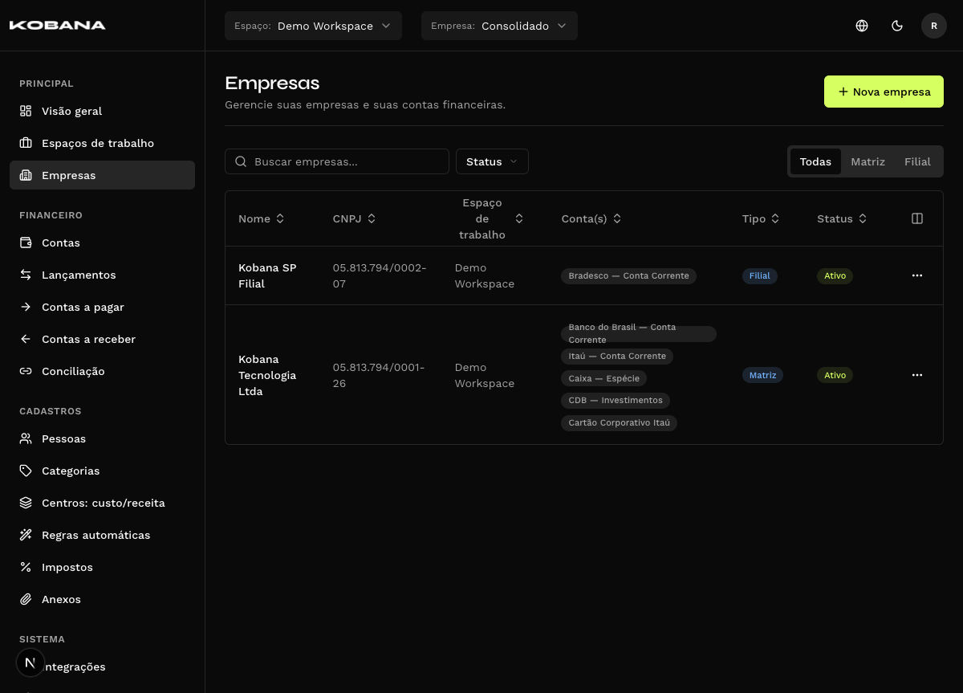Select the Todas filter tab
The height and width of the screenshot is (693, 963).
815,161
